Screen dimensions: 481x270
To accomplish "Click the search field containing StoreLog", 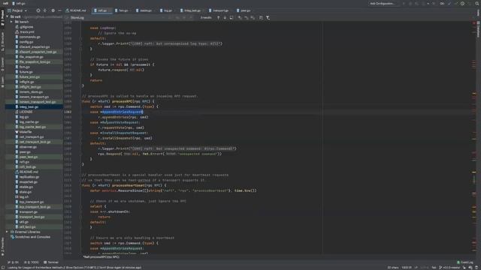I will pyautogui.click(x=116, y=18).
